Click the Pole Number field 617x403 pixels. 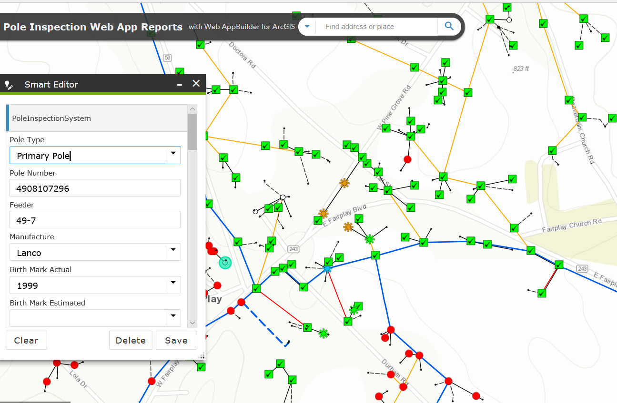[95, 188]
